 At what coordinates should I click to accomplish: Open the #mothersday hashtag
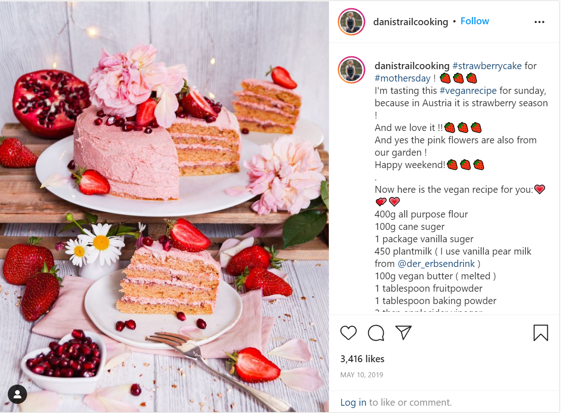point(403,78)
